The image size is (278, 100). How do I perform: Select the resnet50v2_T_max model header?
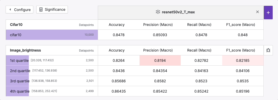181,13
